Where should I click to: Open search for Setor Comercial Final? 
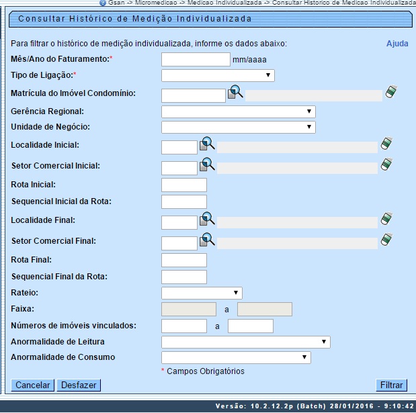click(206, 240)
